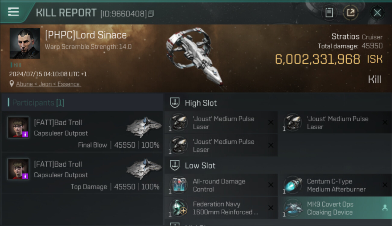Open the Abune < Jeon < Essence location link
392x226 pixels.
48,84
